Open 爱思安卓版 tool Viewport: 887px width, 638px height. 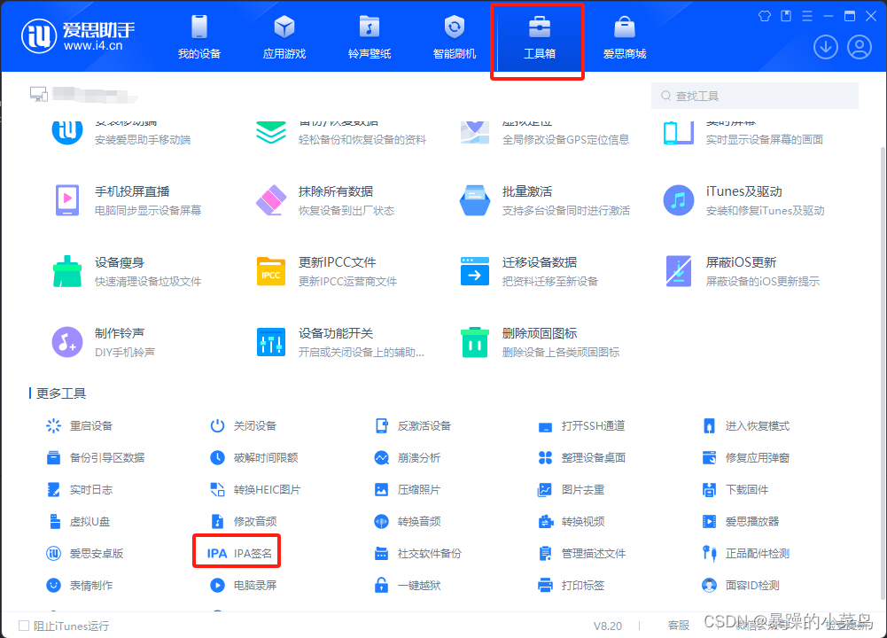(85, 553)
